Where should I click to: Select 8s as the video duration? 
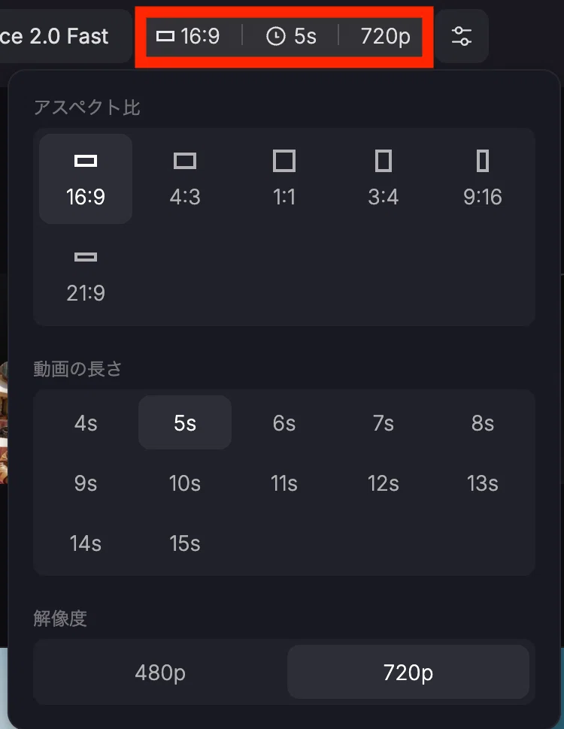pyautogui.click(x=483, y=422)
